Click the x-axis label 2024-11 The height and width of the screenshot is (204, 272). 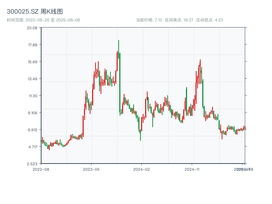pos(192,169)
